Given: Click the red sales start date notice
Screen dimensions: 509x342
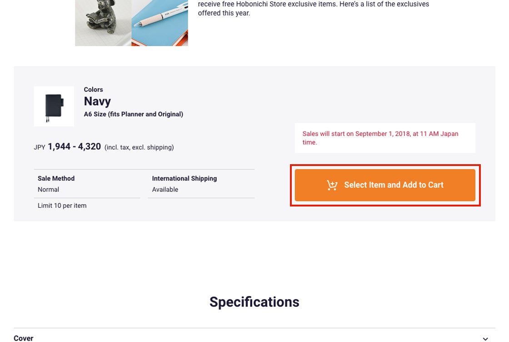Looking at the screenshot, I should tap(380, 138).
